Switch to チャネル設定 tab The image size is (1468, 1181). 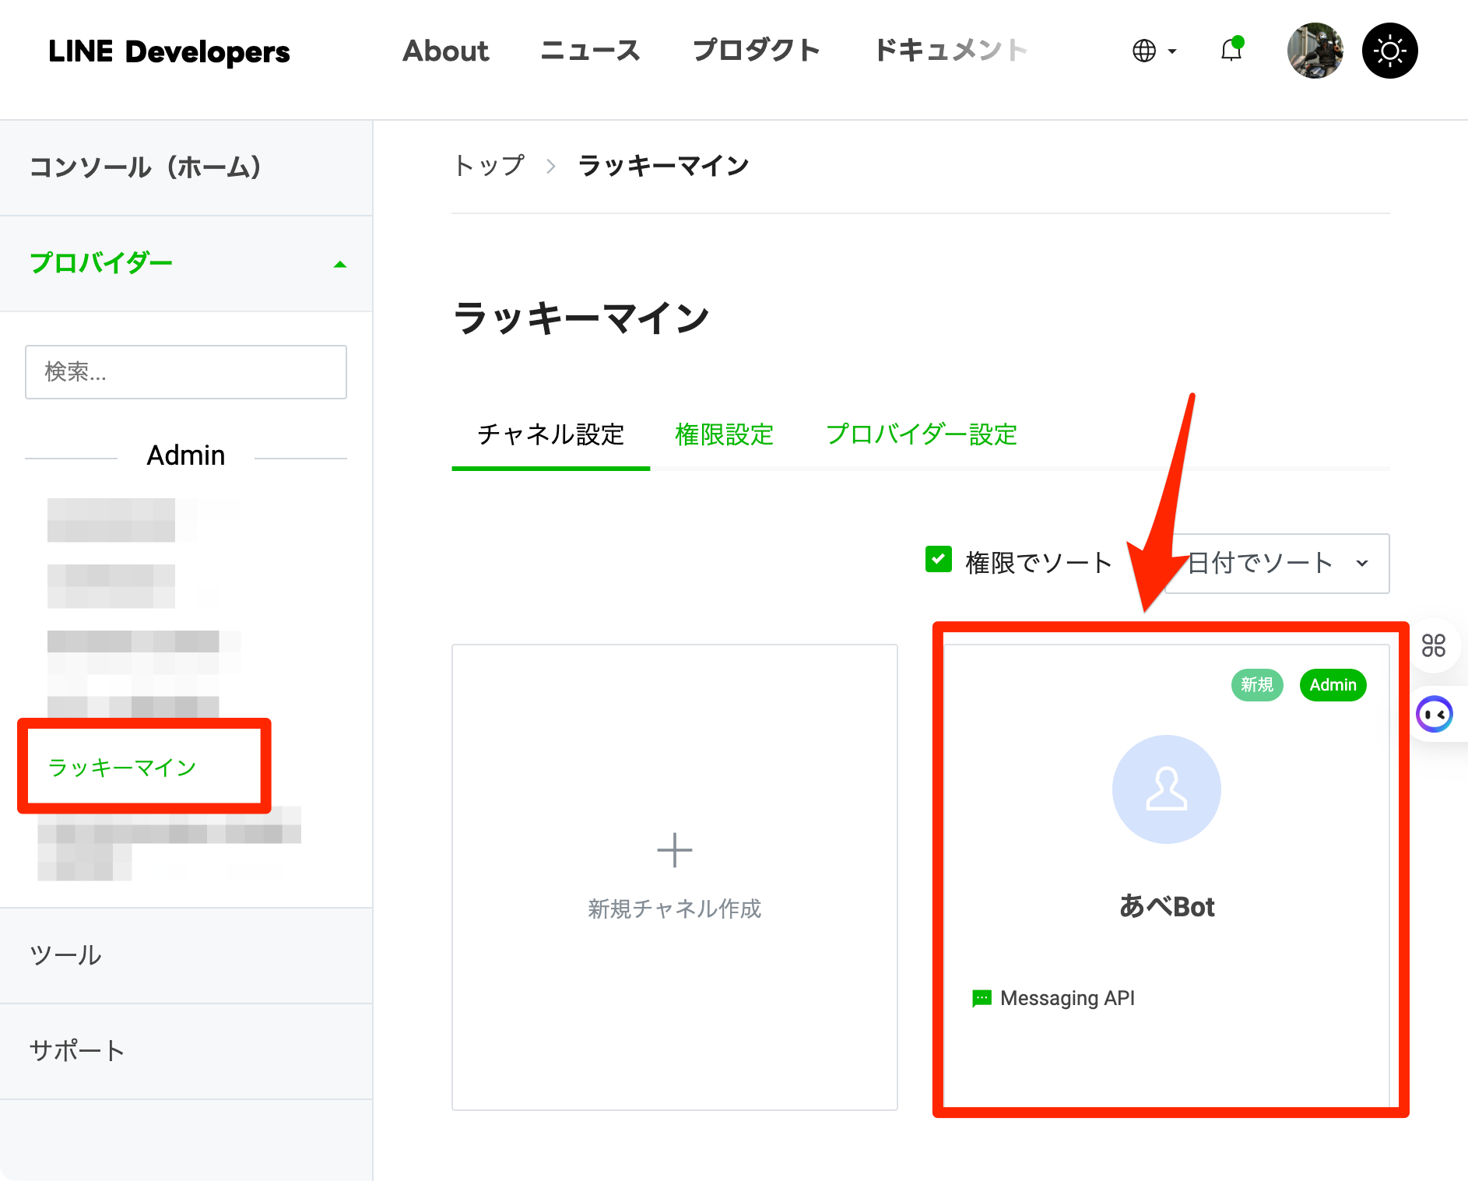pyautogui.click(x=550, y=434)
